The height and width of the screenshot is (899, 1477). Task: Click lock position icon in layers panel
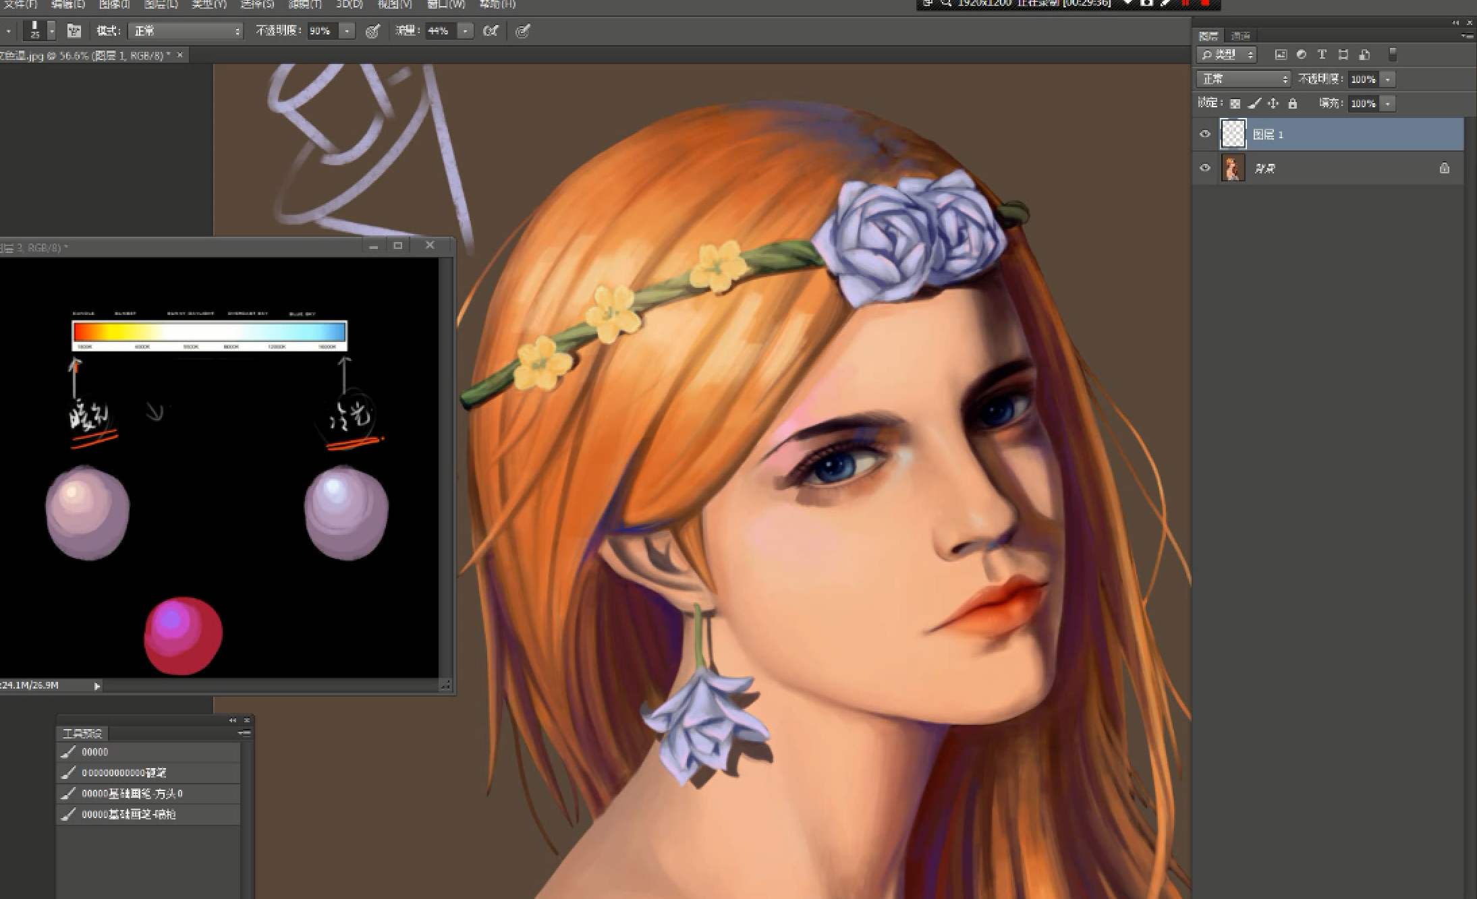click(x=1273, y=103)
